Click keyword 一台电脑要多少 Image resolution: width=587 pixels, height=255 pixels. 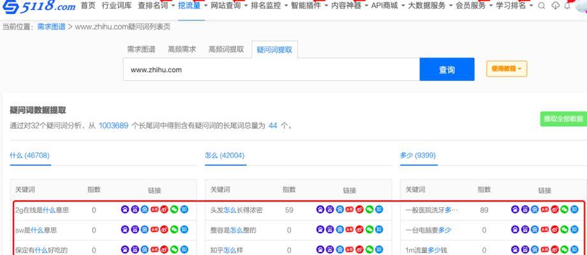click(428, 230)
